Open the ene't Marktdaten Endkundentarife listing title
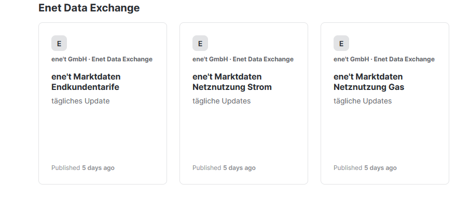 (86, 82)
